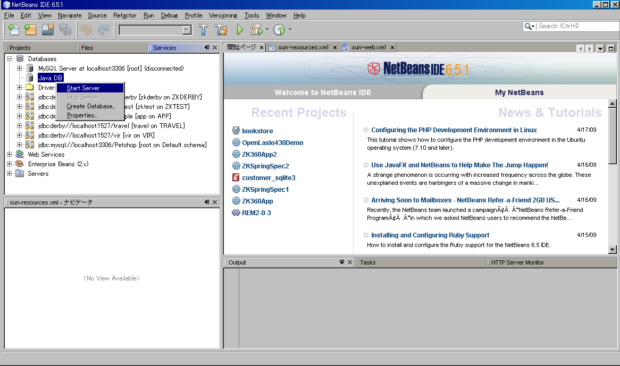Open the search options dropdown arrow
This screenshot has width=620, height=366.
[x=533, y=27]
